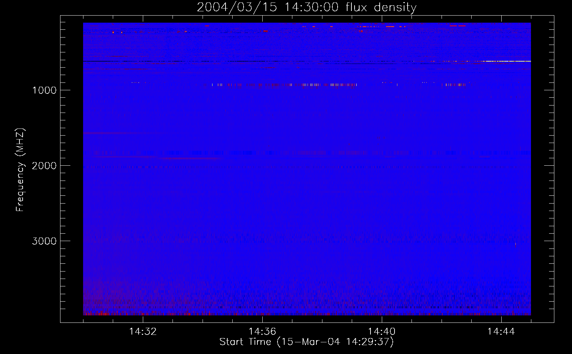Select the "3000" frequency tick label
The height and width of the screenshot is (354, 572).
tap(44, 241)
